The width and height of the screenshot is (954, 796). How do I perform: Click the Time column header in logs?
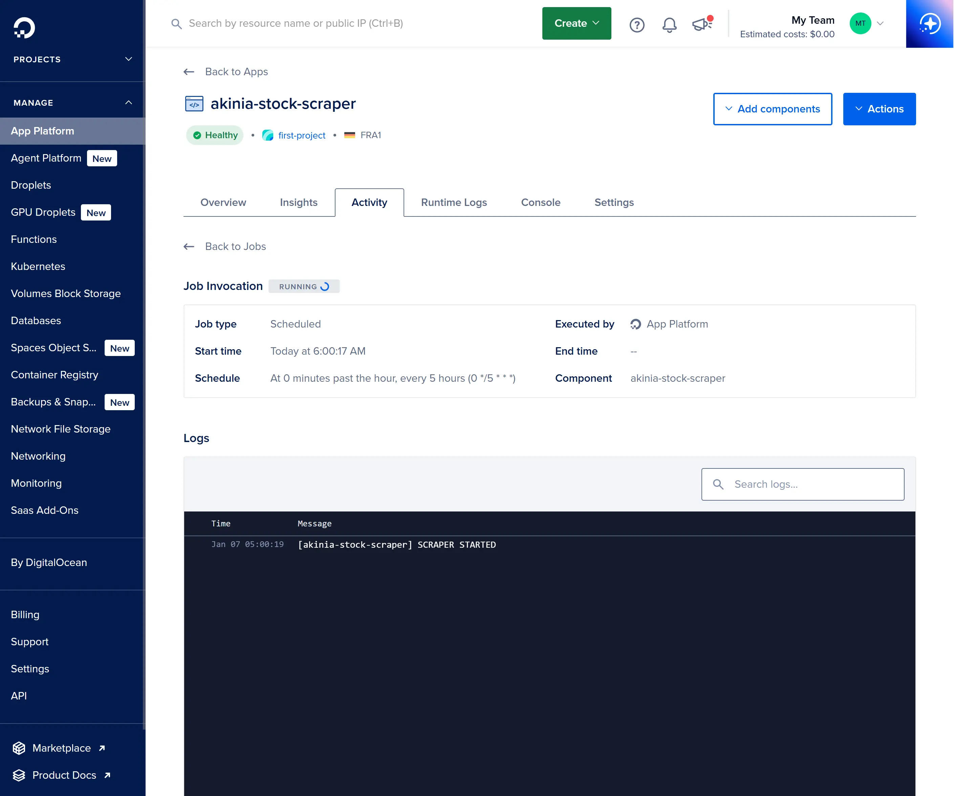221,524
